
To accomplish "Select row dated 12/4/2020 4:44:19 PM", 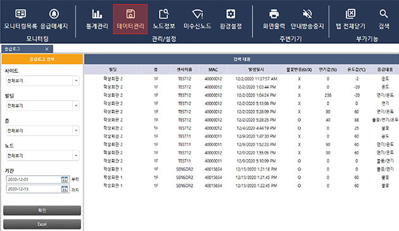I will [241, 128].
